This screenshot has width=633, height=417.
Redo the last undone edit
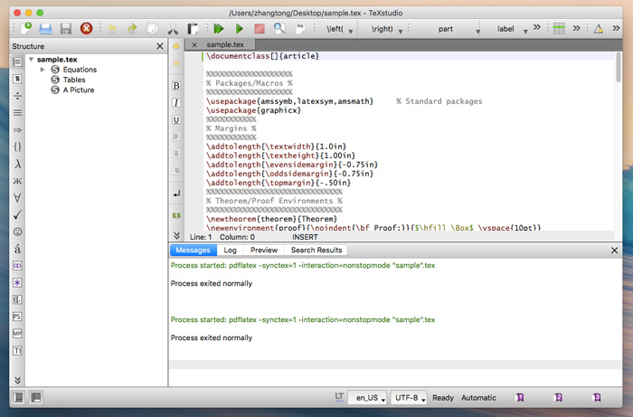[x=132, y=29]
